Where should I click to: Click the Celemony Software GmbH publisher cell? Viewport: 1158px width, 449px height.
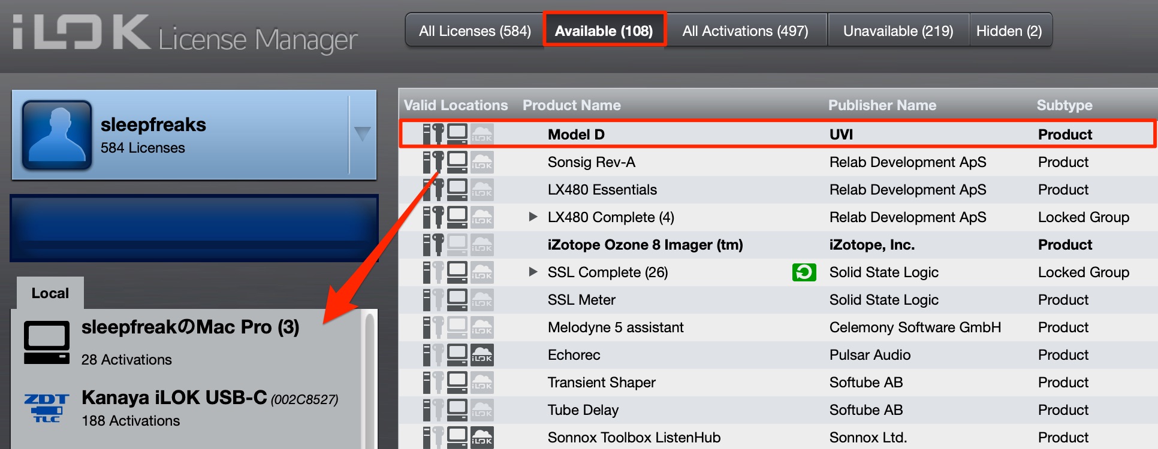(915, 327)
